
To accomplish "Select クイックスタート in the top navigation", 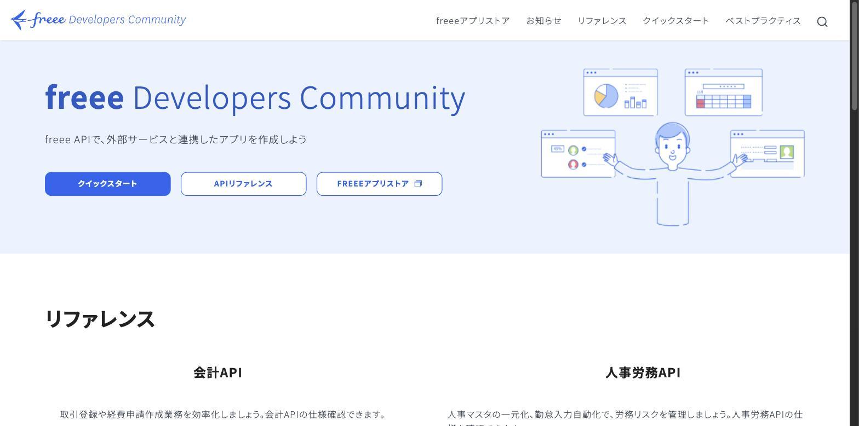I will coord(675,21).
